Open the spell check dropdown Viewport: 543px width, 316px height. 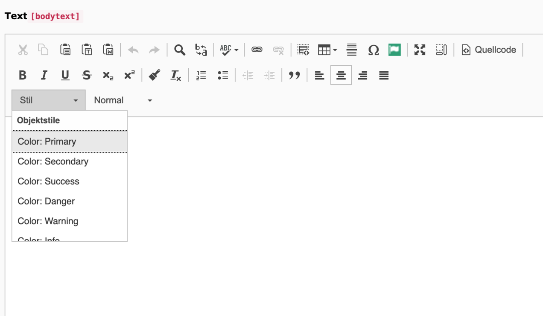point(229,50)
